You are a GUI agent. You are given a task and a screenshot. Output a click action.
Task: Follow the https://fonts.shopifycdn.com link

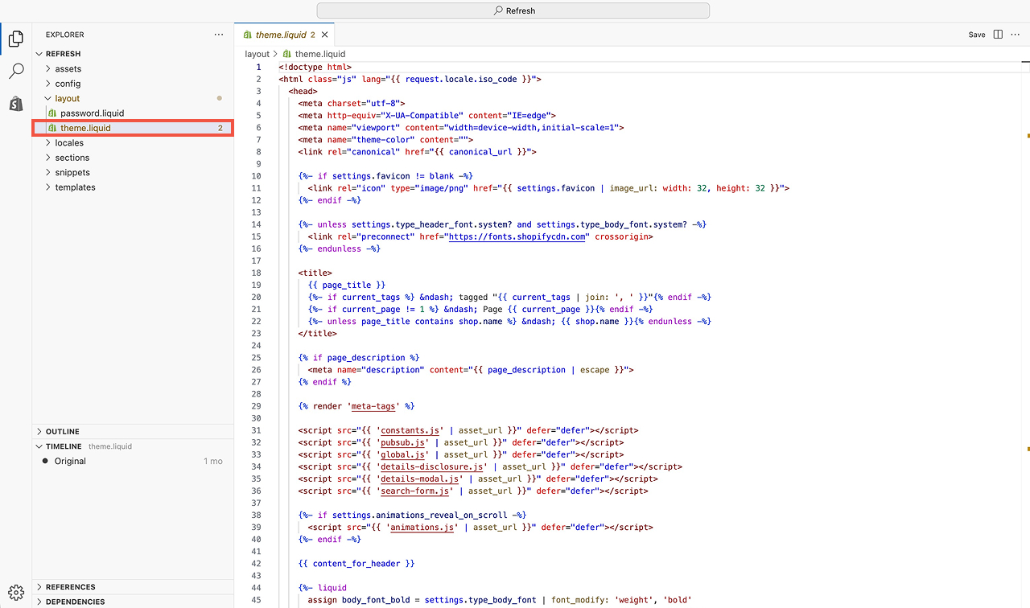click(x=517, y=236)
